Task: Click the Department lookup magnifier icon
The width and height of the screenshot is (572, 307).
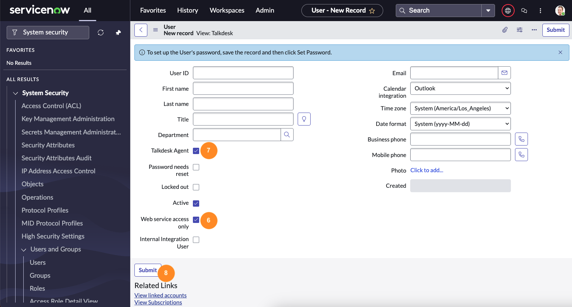Action: (287, 135)
